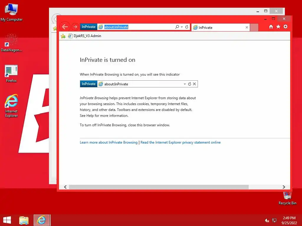Go forward using the forward arrow button
The image size is (302, 226).
click(x=75, y=27)
